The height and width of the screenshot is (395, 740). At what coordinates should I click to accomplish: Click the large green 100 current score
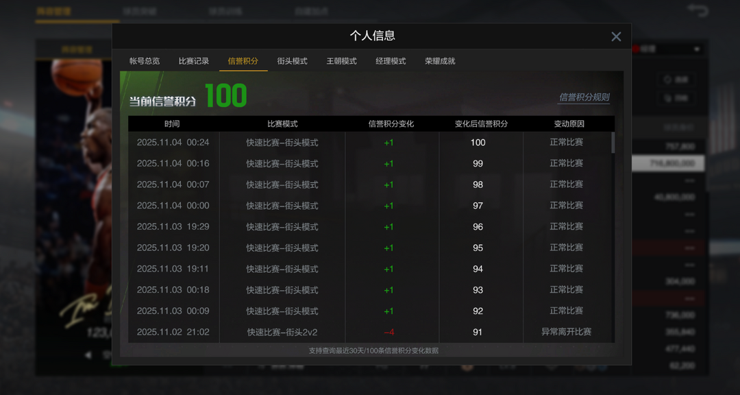(226, 95)
